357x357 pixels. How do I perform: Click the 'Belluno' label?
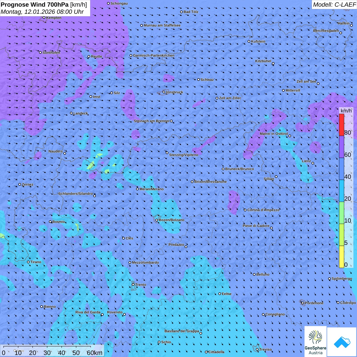point(263,274)
